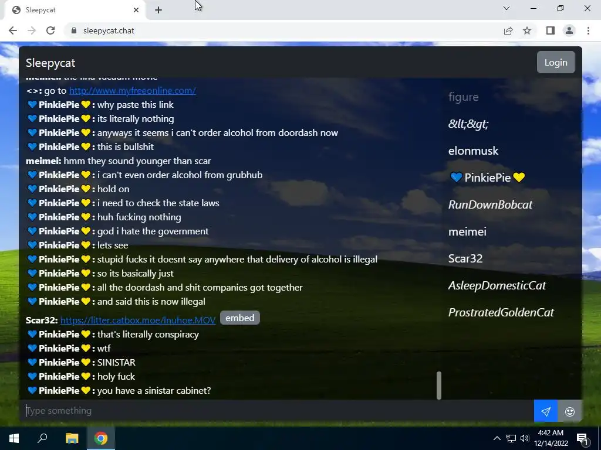Open the Chrome three-dot menu
601x450 pixels.
tap(588, 30)
